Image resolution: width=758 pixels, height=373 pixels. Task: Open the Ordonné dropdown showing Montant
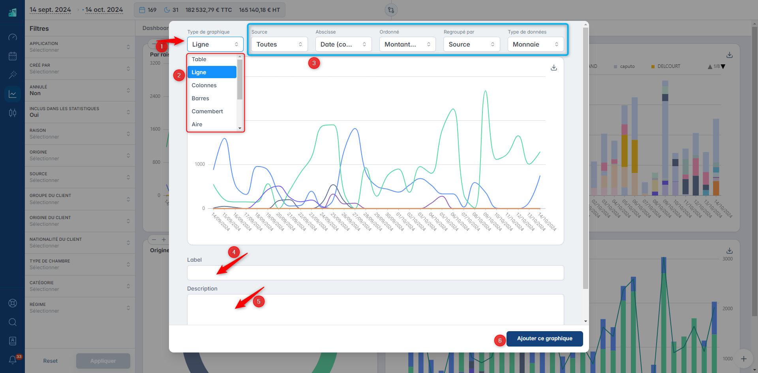pos(407,44)
